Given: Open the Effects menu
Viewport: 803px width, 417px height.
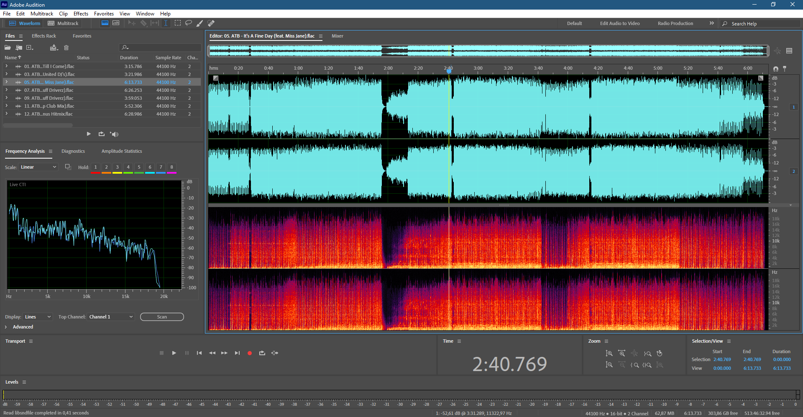Looking at the screenshot, I should [81, 14].
